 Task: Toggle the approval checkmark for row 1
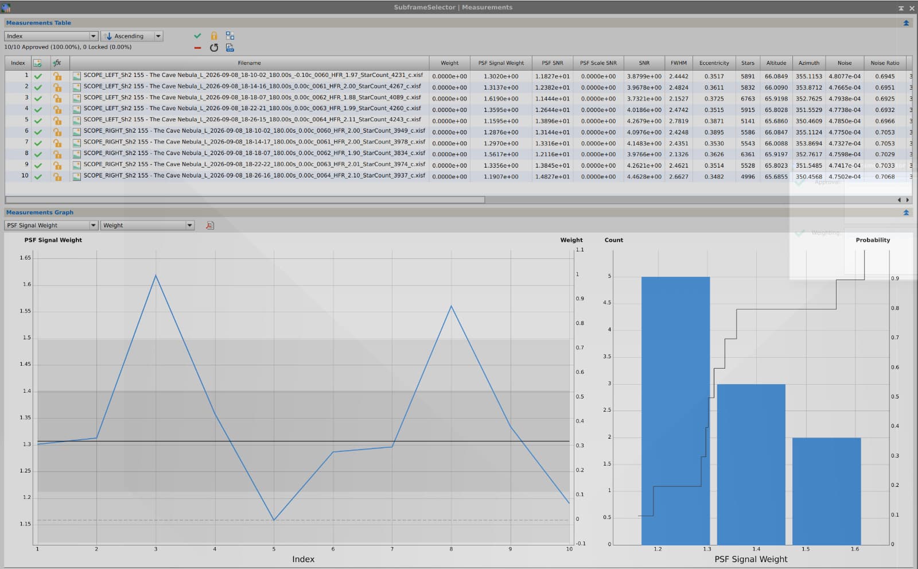(x=38, y=76)
